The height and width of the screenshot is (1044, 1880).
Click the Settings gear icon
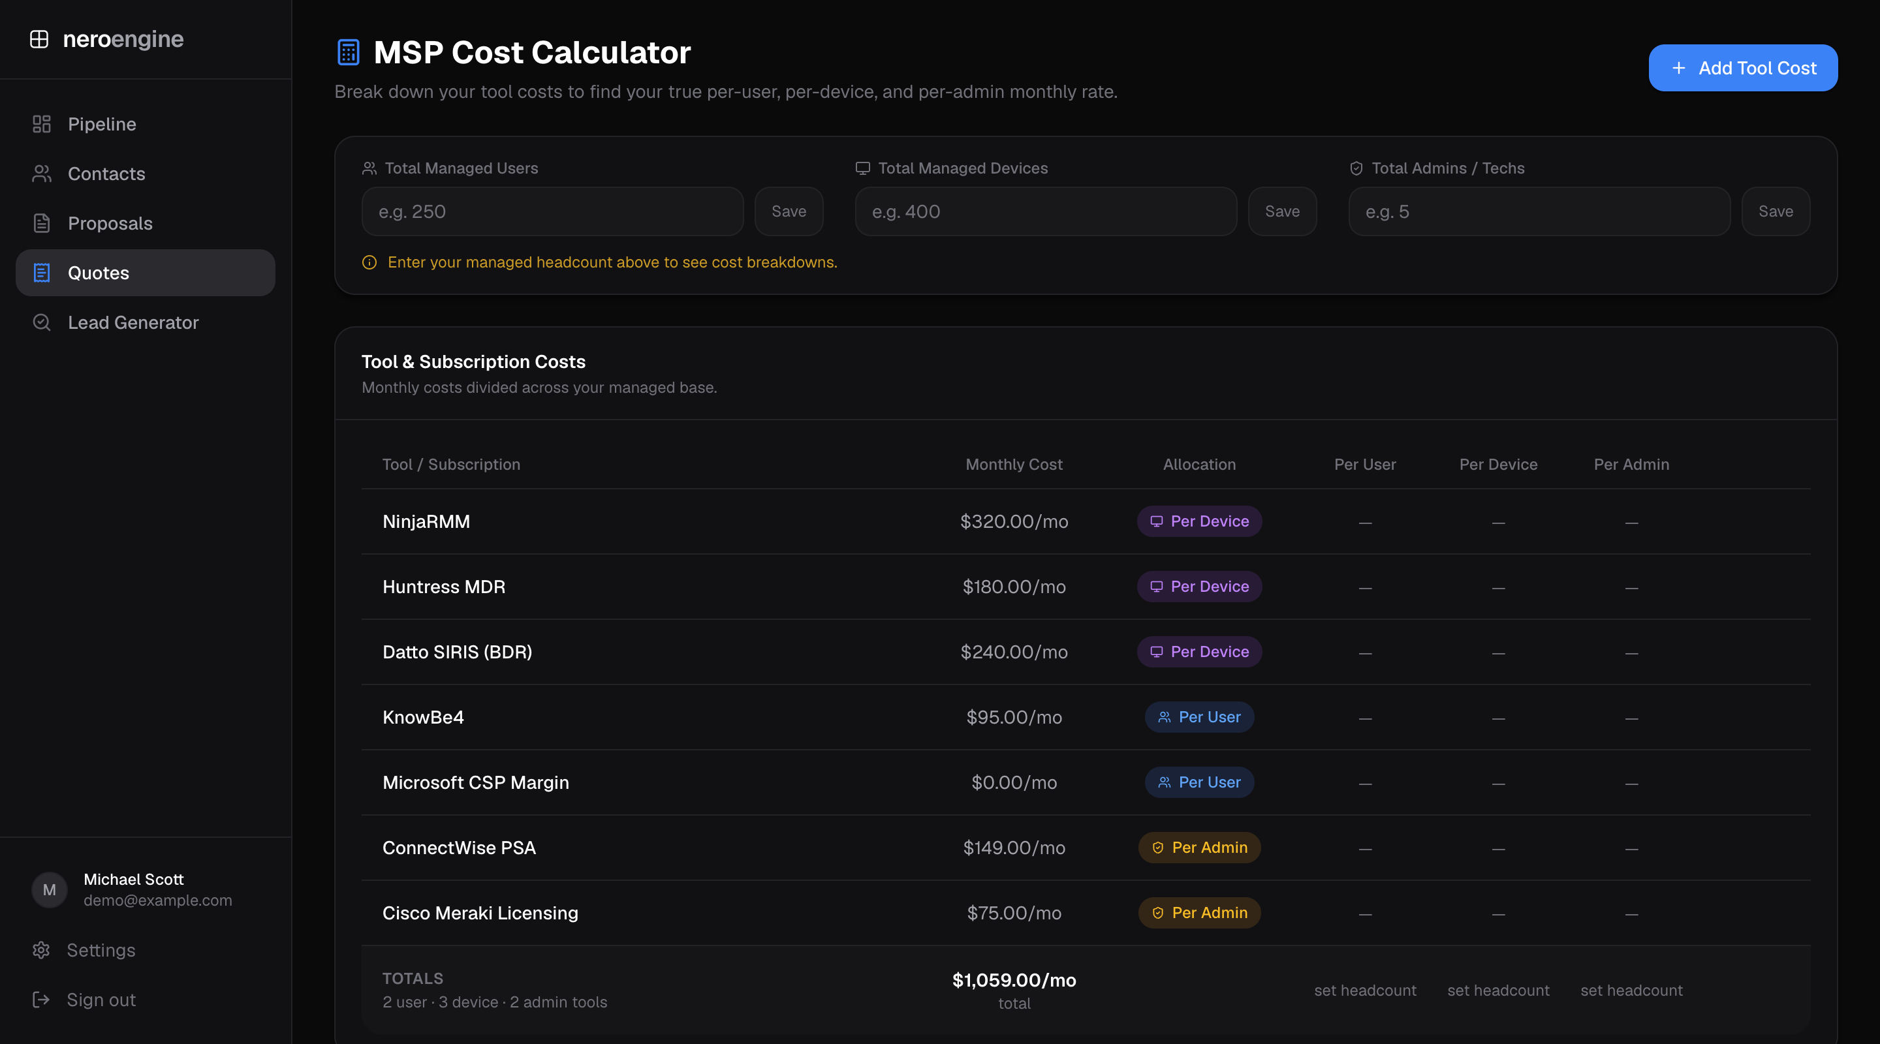pyautogui.click(x=41, y=950)
